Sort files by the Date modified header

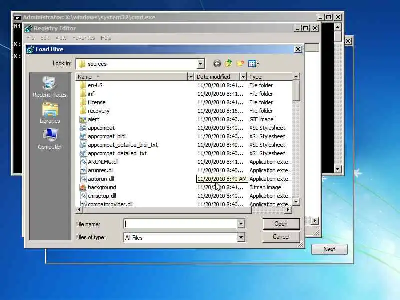[x=217, y=77]
